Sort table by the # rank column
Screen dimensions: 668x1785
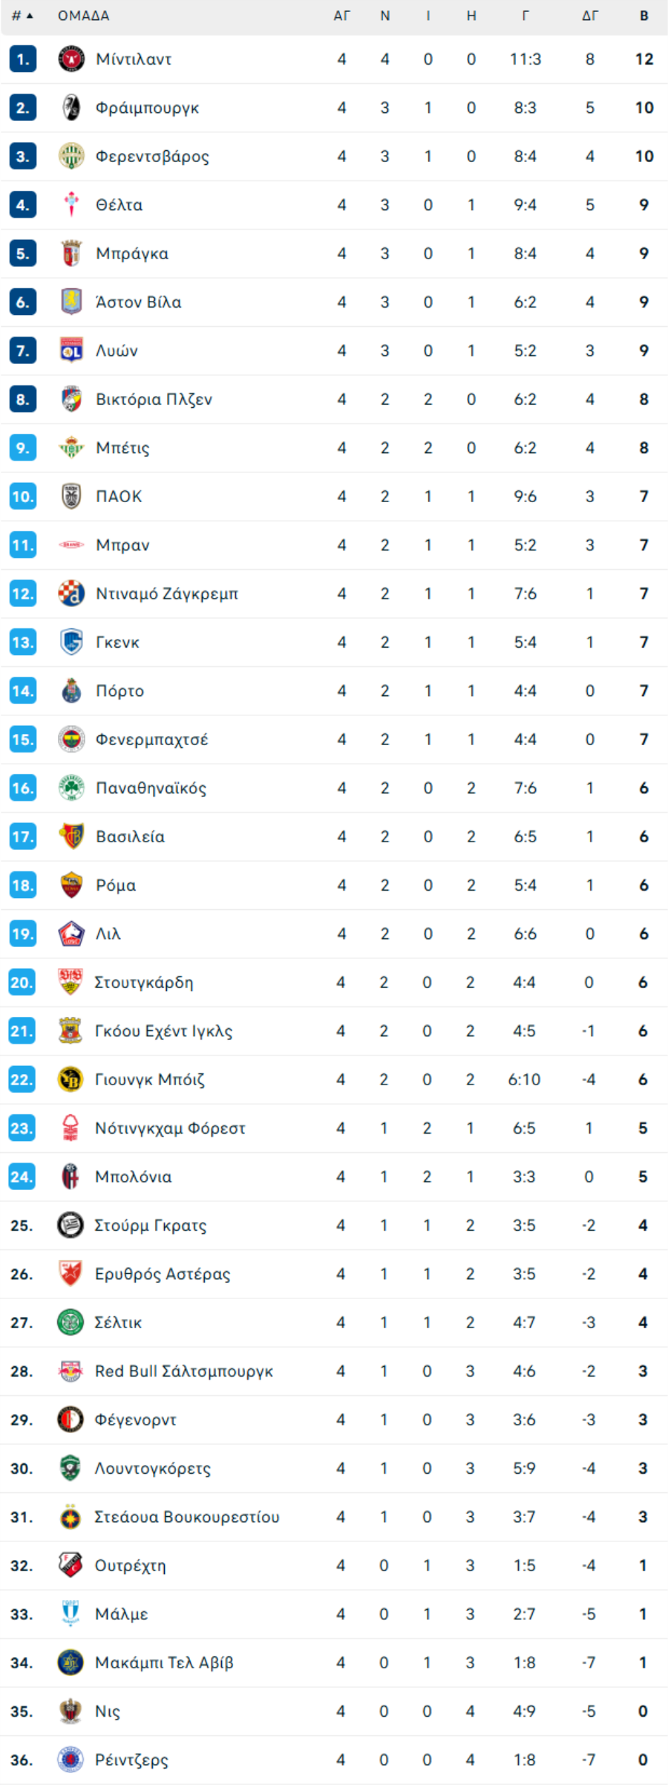pos(22,16)
